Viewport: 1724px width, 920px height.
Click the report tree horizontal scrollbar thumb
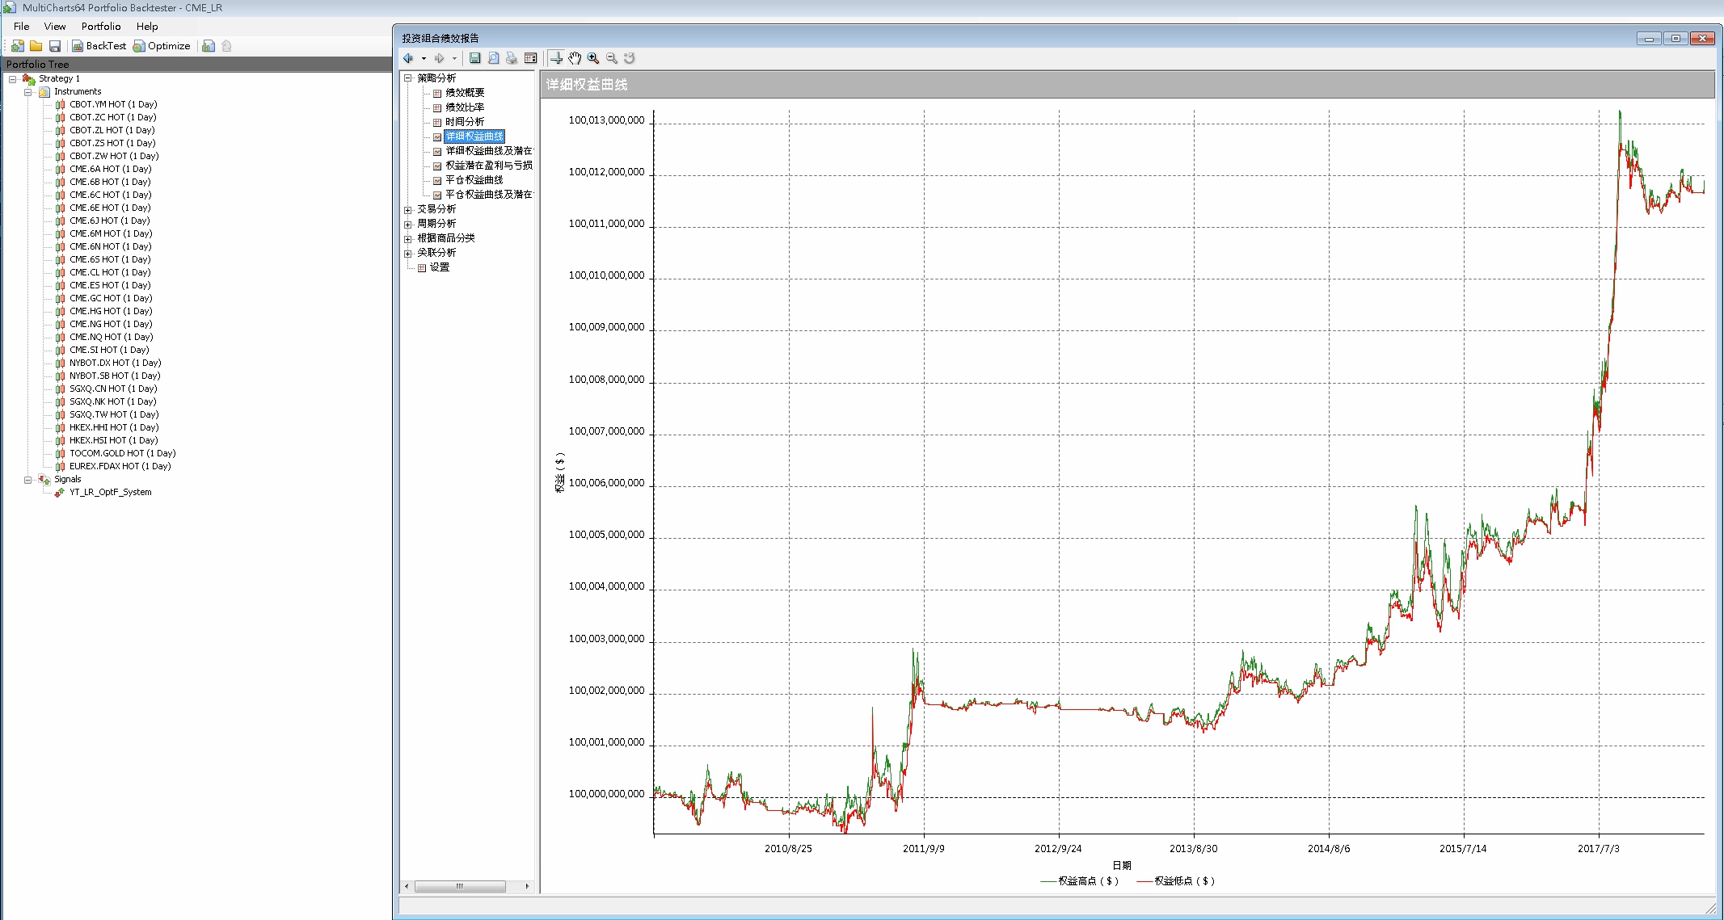coord(460,886)
